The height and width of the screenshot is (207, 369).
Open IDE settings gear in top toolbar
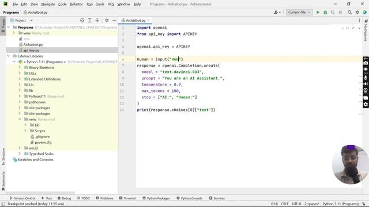coord(357,12)
